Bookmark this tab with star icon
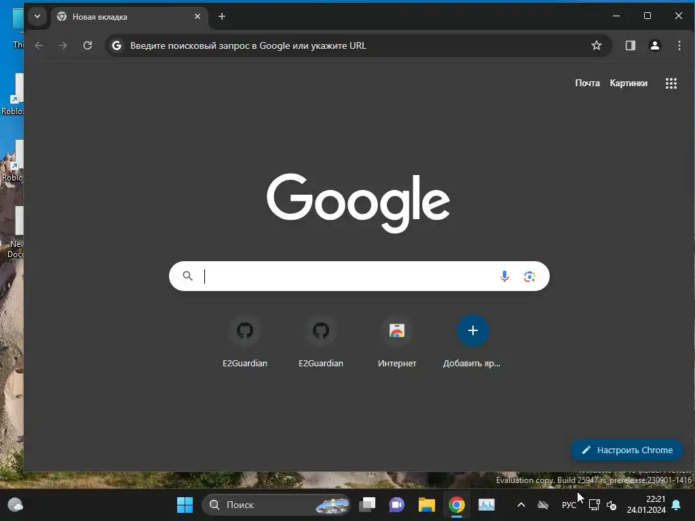This screenshot has width=695, height=521. (x=597, y=45)
